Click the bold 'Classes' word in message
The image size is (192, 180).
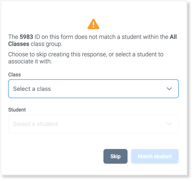19,44
